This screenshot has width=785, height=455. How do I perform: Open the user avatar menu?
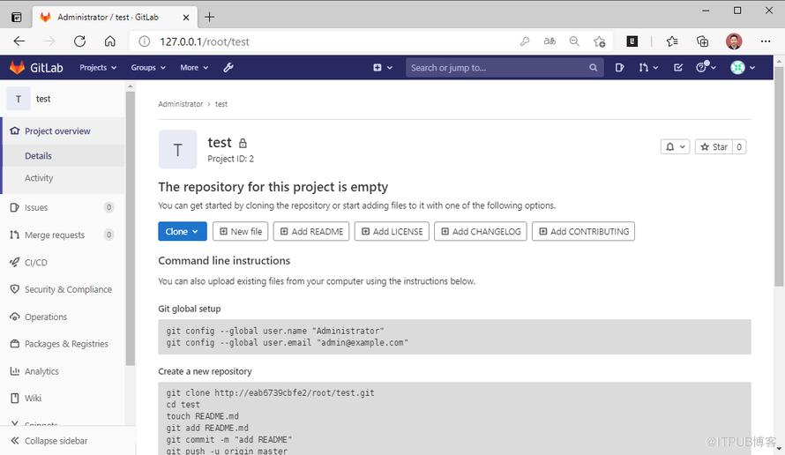tap(743, 68)
